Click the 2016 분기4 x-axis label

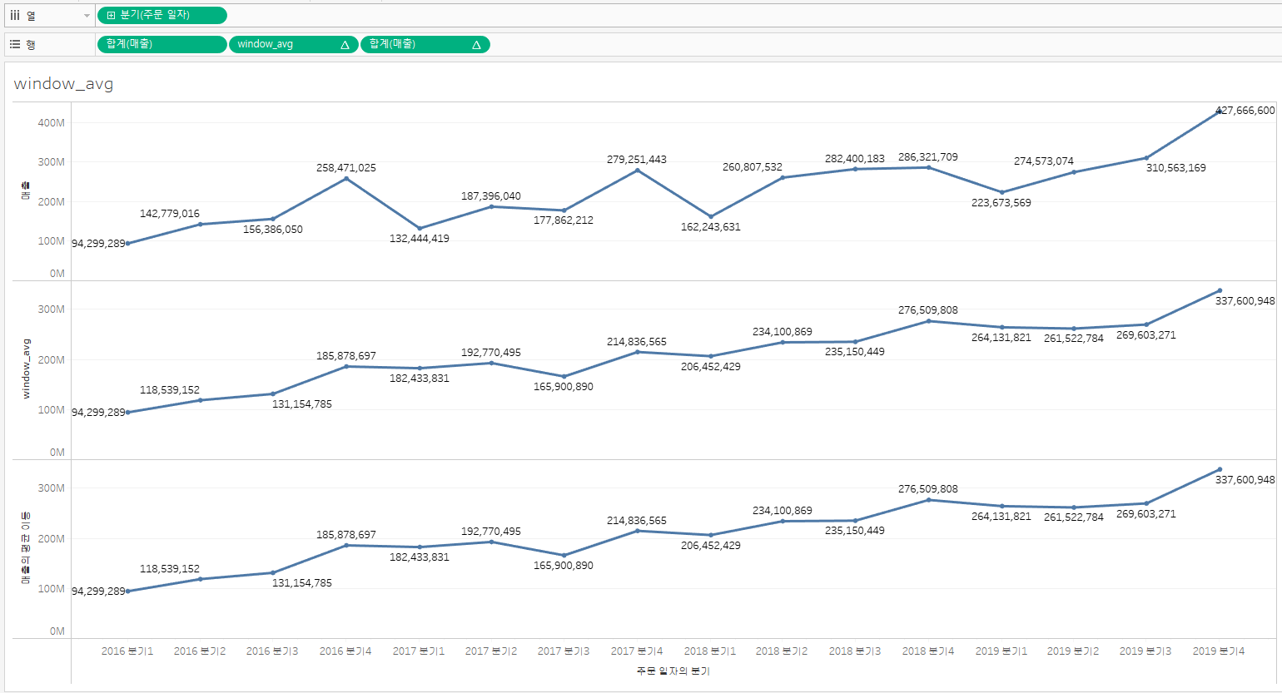point(345,651)
